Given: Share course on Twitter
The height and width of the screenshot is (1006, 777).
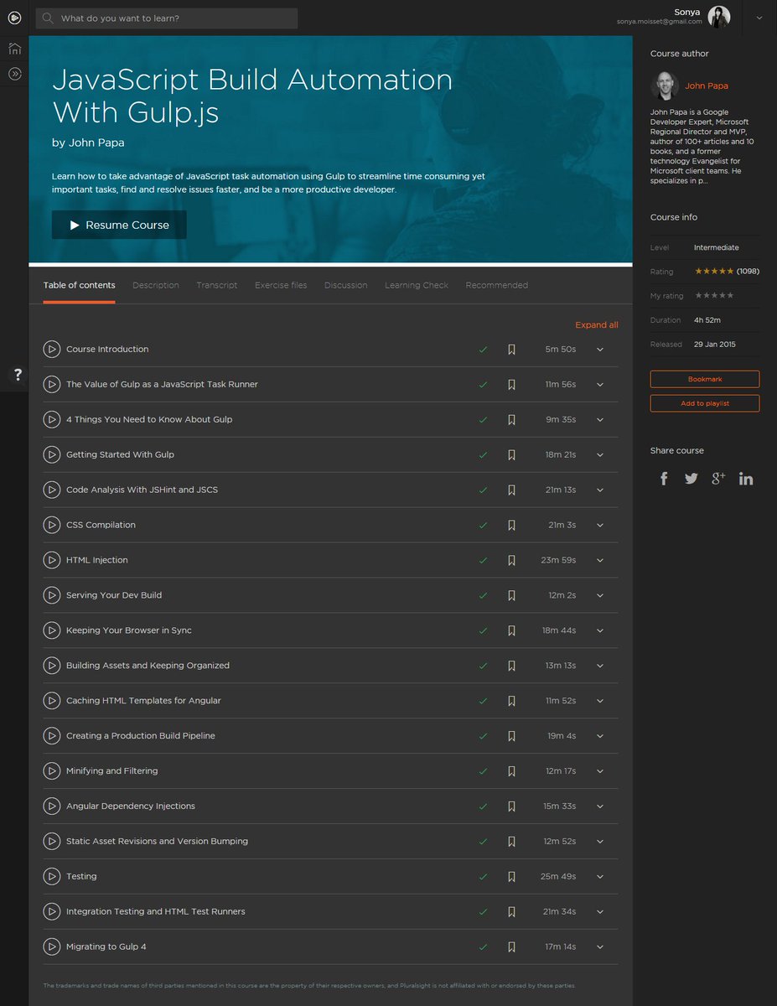Looking at the screenshot, I should pos(691,479).
